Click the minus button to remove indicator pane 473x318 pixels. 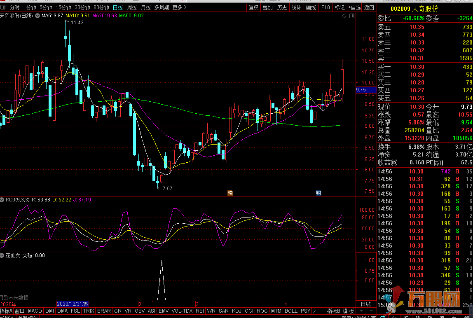pyautogui.click(x=371, y=311)
